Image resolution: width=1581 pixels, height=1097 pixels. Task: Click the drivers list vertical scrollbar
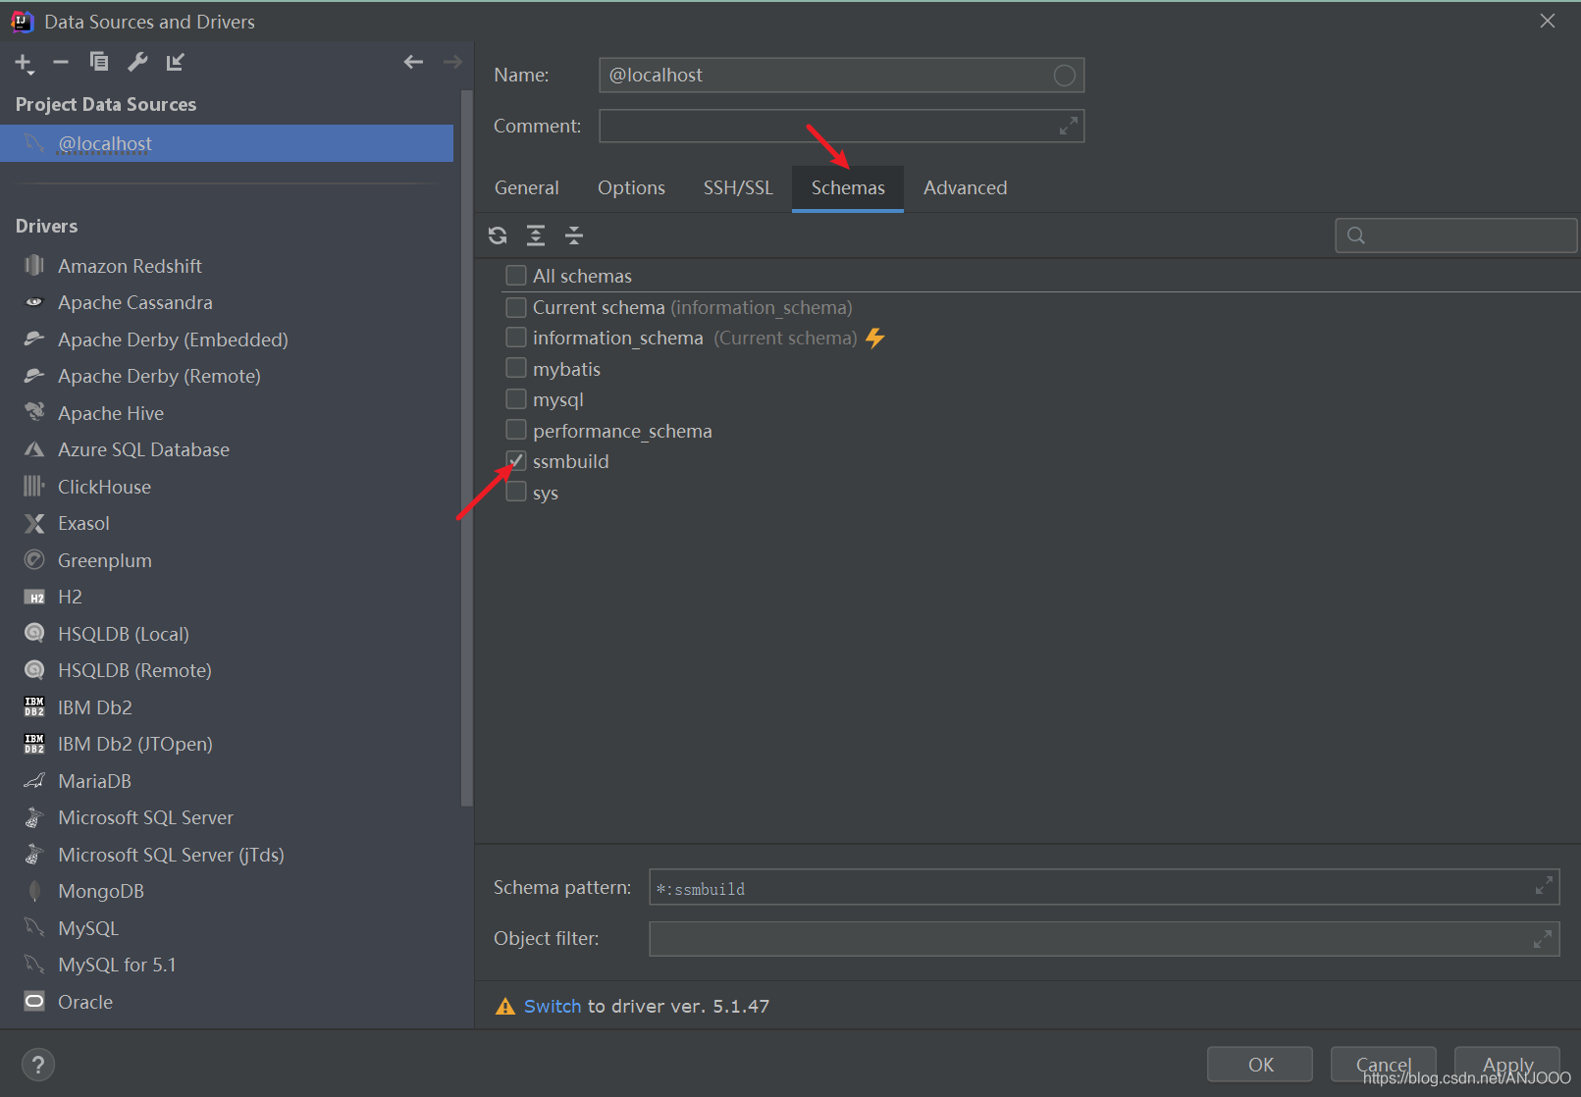pos(467,448)
